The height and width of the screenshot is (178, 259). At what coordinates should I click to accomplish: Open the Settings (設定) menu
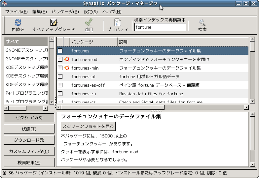tap(91, 12)
